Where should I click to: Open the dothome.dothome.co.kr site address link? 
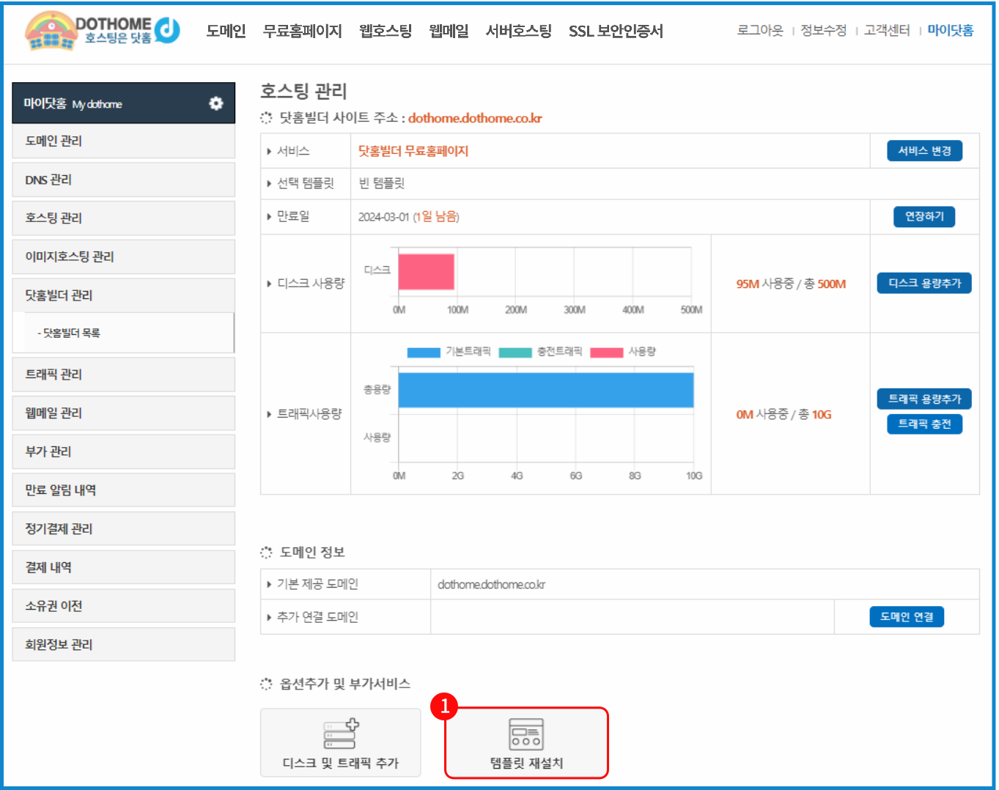point(475,118)
